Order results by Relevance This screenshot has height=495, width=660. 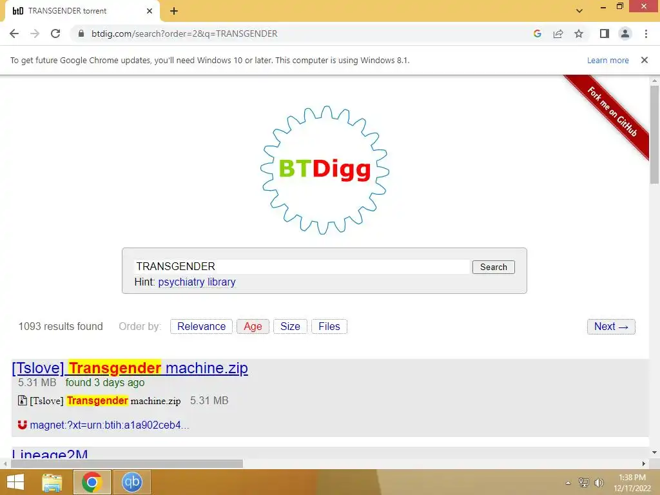click(201, 326)
